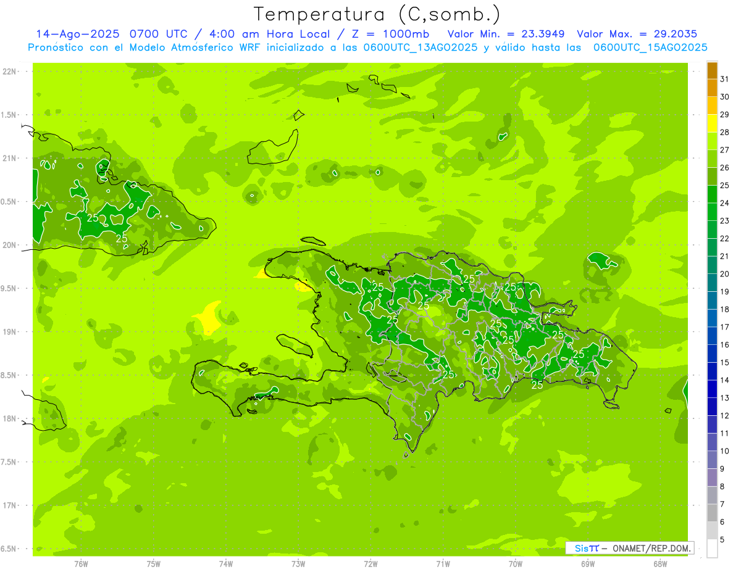Click the date text '14-Ago-2025'
Viewport: 741px width, 572px height.
click(x=78, y=34)
